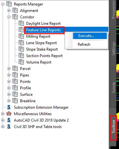Click the Alignment report icon
Viewport: 119px width, 149px height.
pos(15,11)
